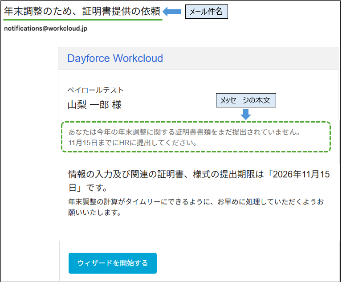Click the あなたは今年の年末調整 message line

tap(184, 132)
